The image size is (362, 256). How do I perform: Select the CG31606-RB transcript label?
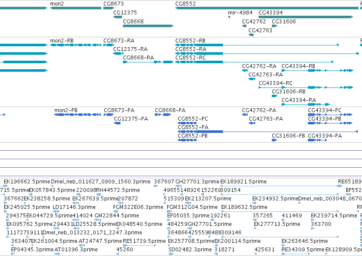tap(288, 92)
